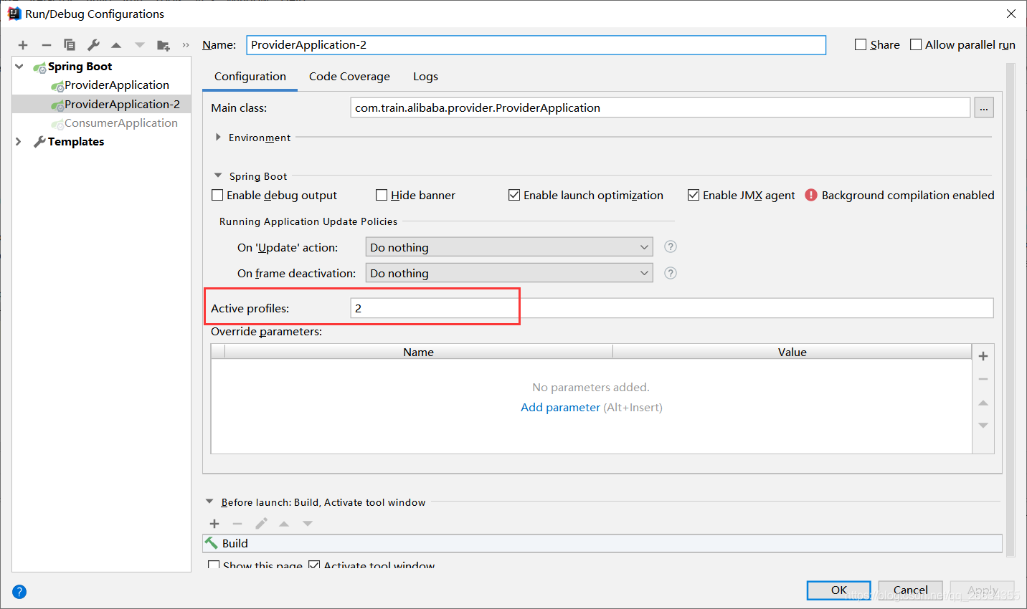Image resolution: width=1027 pixels, height=609 pixels.
Task: Focus the Main class field
Action: (661, 108)
